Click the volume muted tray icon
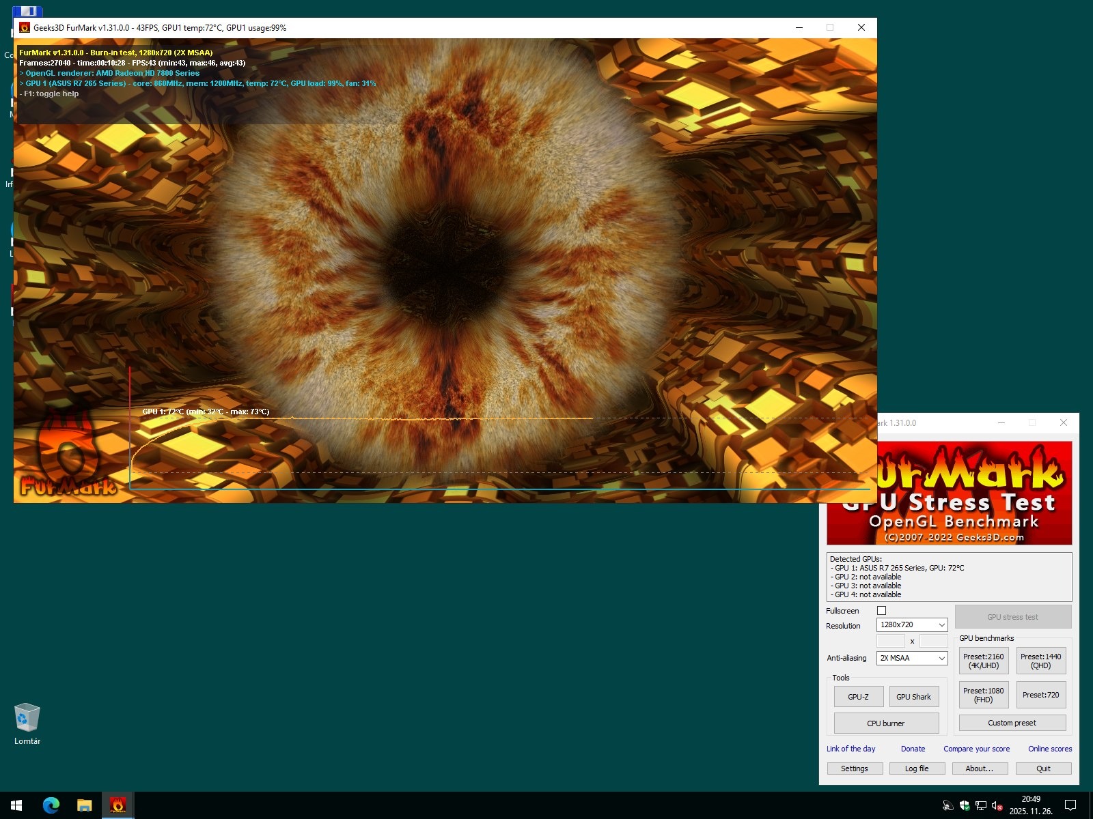1093x819 pixels. tap(997, 805)
